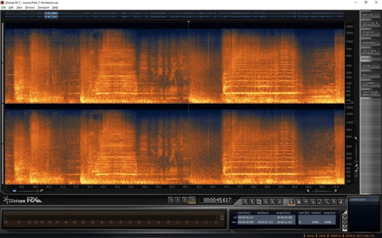The height and width of the screenshot is (238, 382).
Task: Open the View menu
Action: [19, 7]
